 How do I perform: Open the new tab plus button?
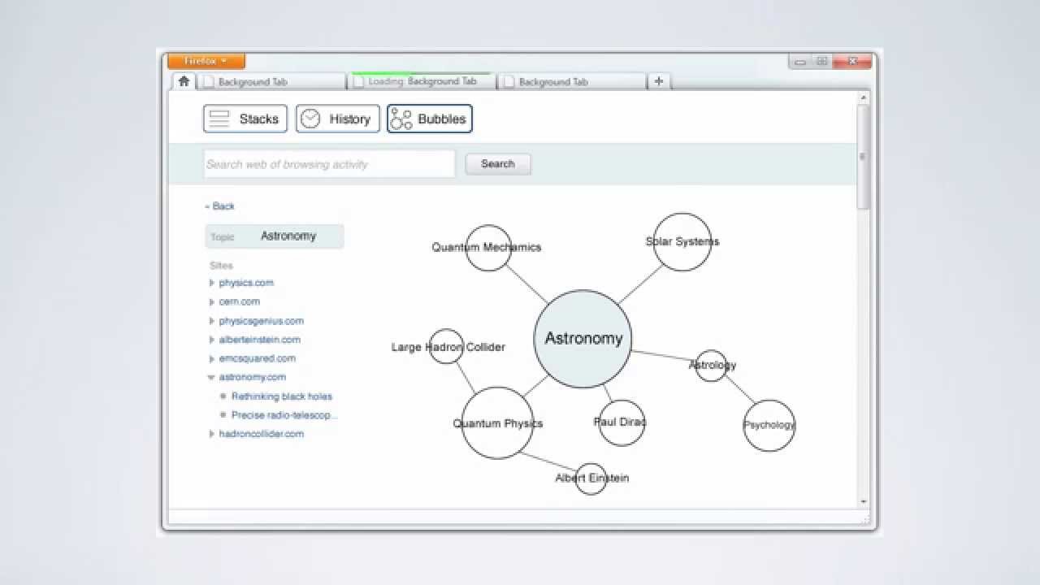click(x=659, y=81)
